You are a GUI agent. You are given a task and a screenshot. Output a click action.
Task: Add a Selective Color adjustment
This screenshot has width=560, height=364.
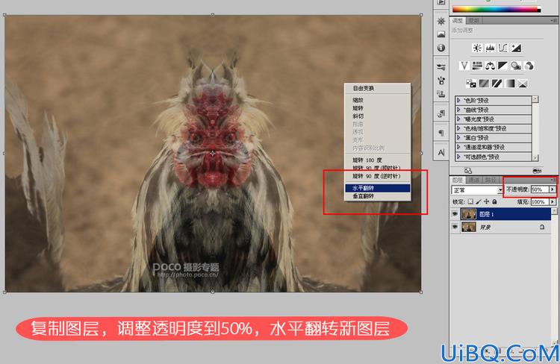[523, 84]
